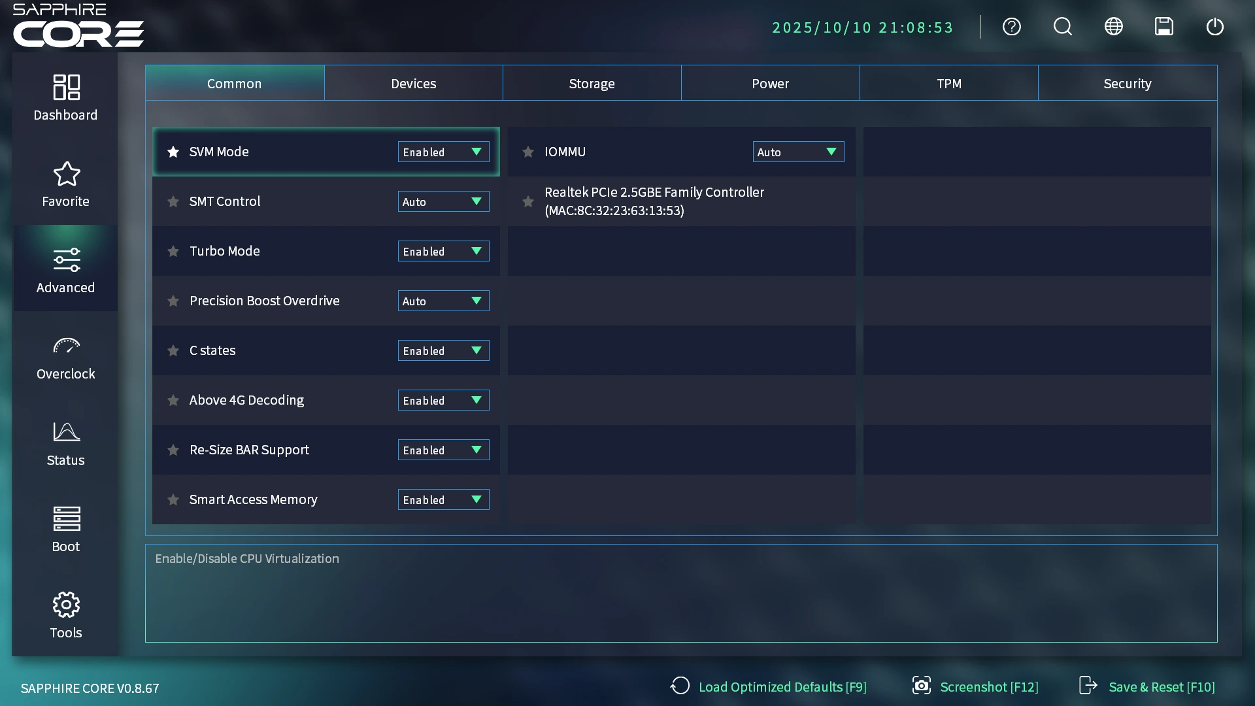Open the Overclock gauge section
The height and width of the screenshot is (706, 1255).
[x=65, y=356]
